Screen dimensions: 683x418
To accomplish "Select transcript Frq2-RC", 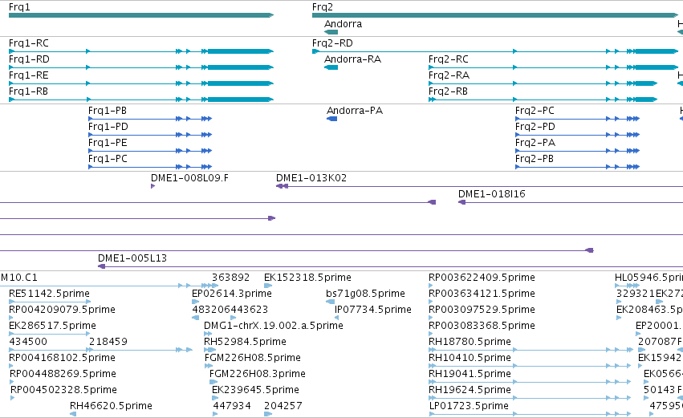I will [449, 59].
